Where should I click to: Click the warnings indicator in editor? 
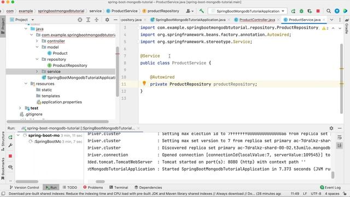325,28
